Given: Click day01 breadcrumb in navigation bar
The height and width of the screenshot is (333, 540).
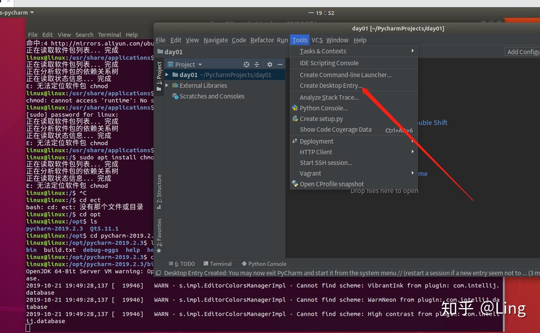Looking at the screenshot, I should click(x=170, y=52).
